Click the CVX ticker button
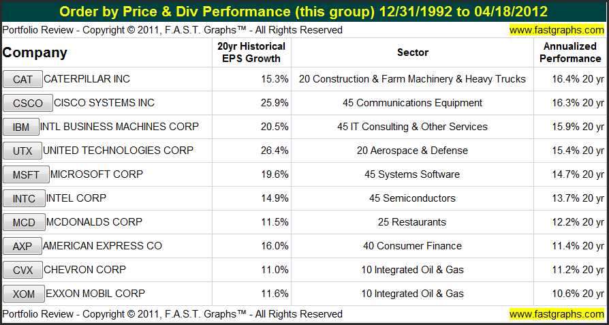The height and width of the screenshot is (325, 609). [x=22, y=270]
